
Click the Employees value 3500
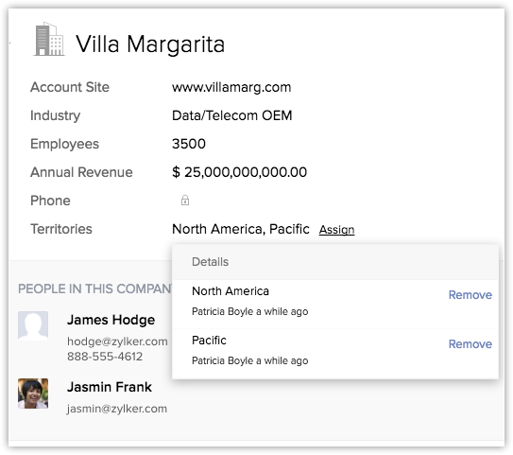point(189,144)
